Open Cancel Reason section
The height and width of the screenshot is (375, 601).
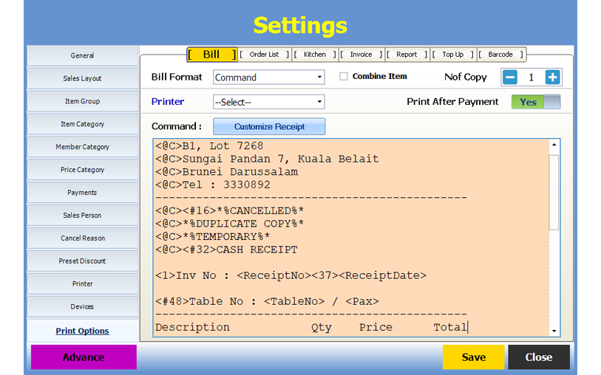(x=82, y=238)
